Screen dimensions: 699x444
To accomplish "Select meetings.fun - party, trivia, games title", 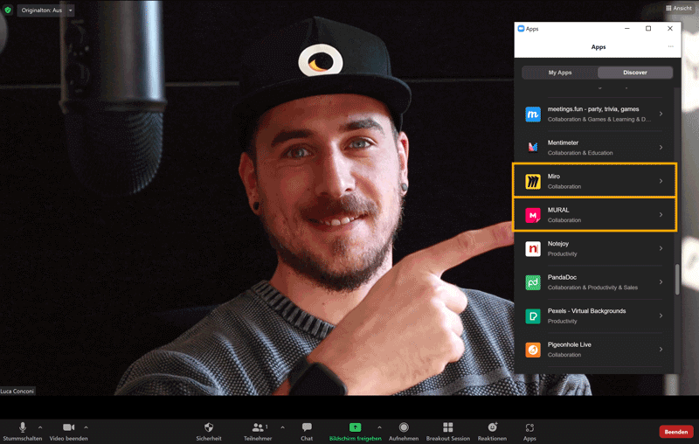I will click(593, 109).
